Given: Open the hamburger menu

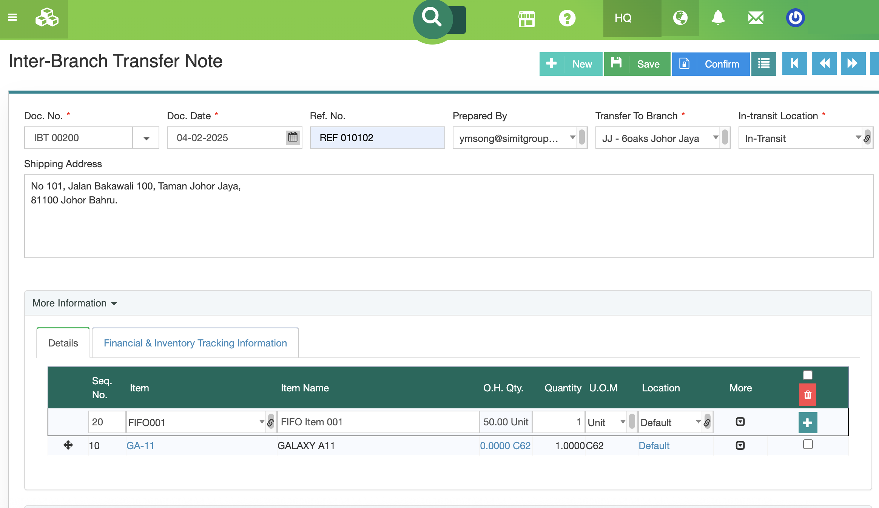Looking at the screenshot, I should click(x=12, y=17).
